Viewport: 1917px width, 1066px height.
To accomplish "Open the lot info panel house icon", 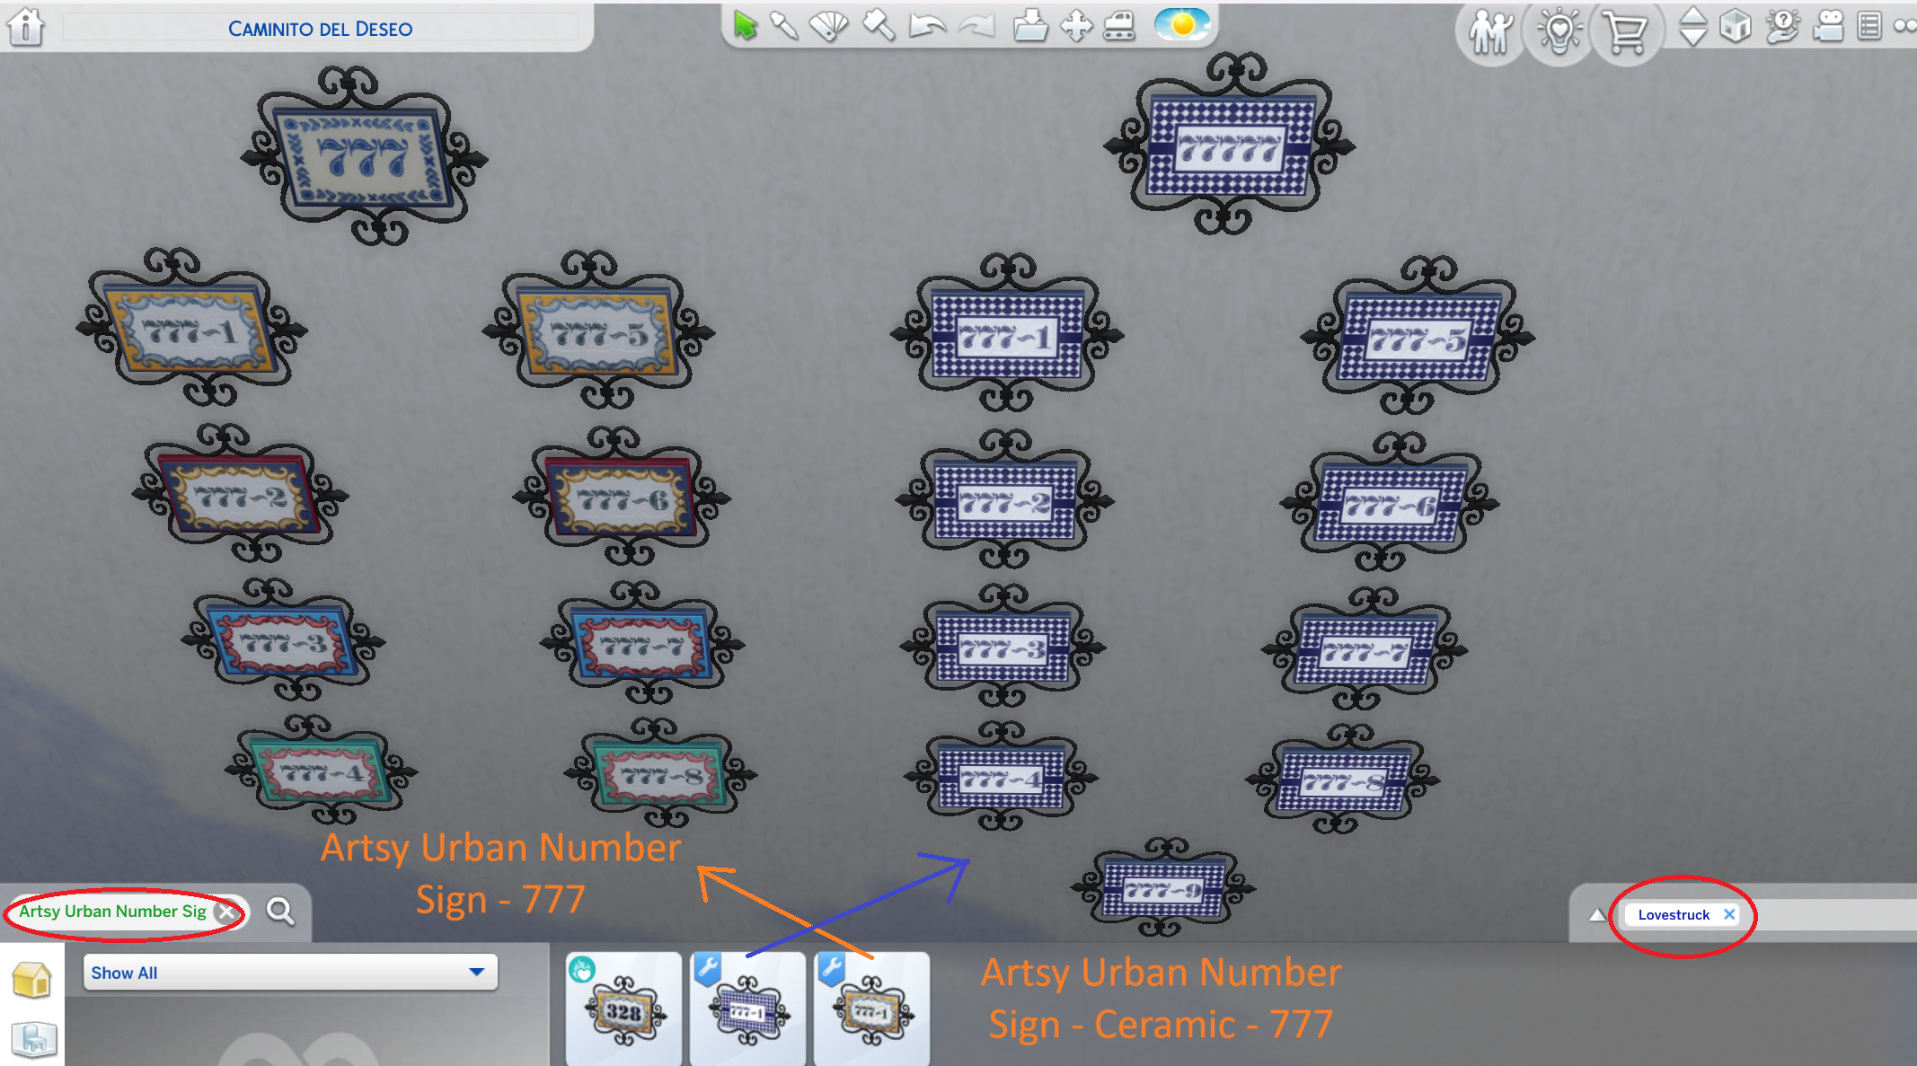I will (x=26, y=26).
